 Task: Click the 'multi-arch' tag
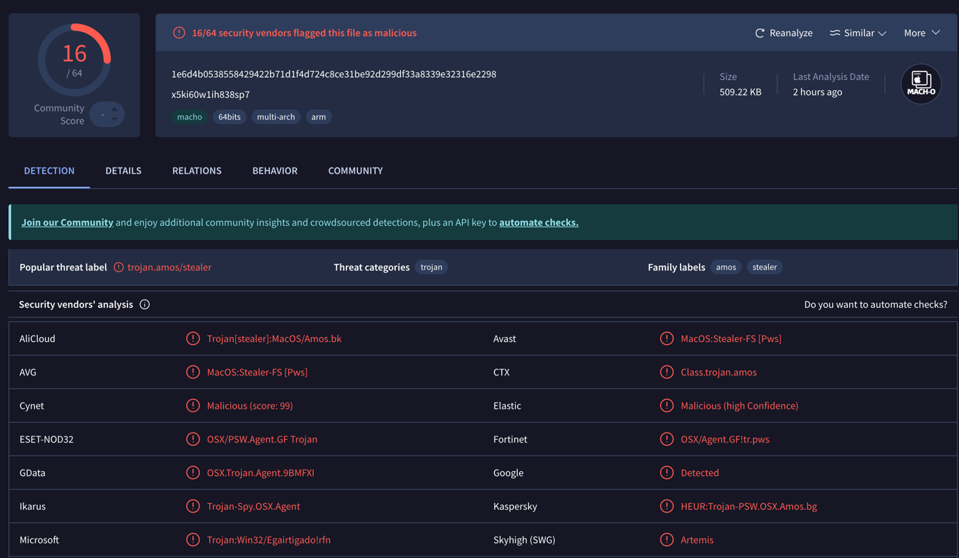(x=276, y=117)
